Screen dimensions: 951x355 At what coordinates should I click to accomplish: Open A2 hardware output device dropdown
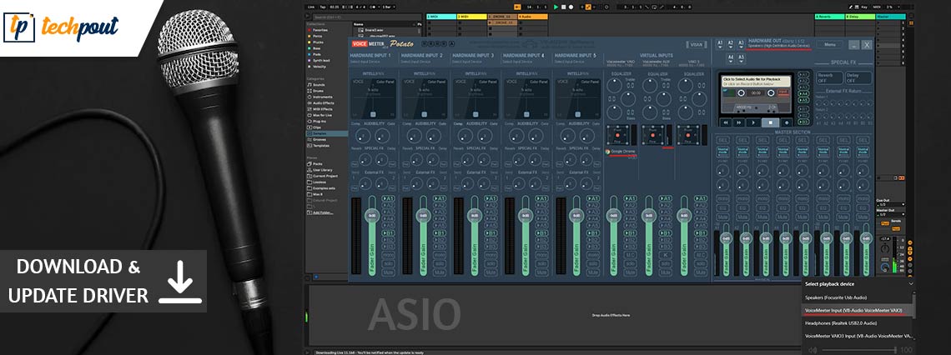click(730, 43)
